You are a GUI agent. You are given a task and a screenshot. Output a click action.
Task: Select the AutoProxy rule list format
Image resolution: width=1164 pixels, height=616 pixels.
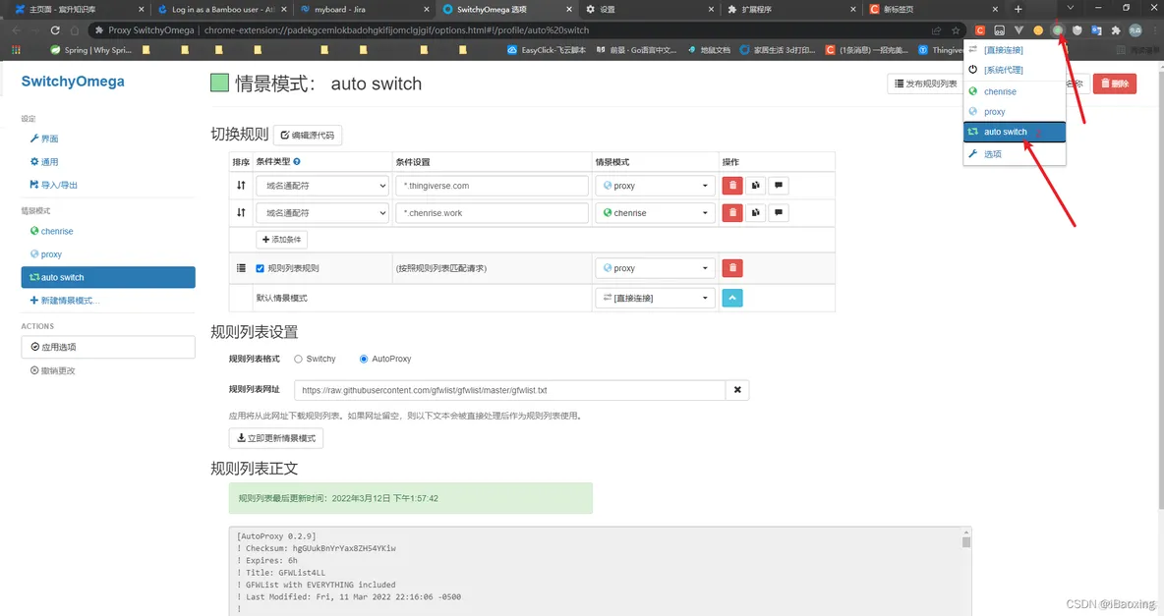pos(364,360)
